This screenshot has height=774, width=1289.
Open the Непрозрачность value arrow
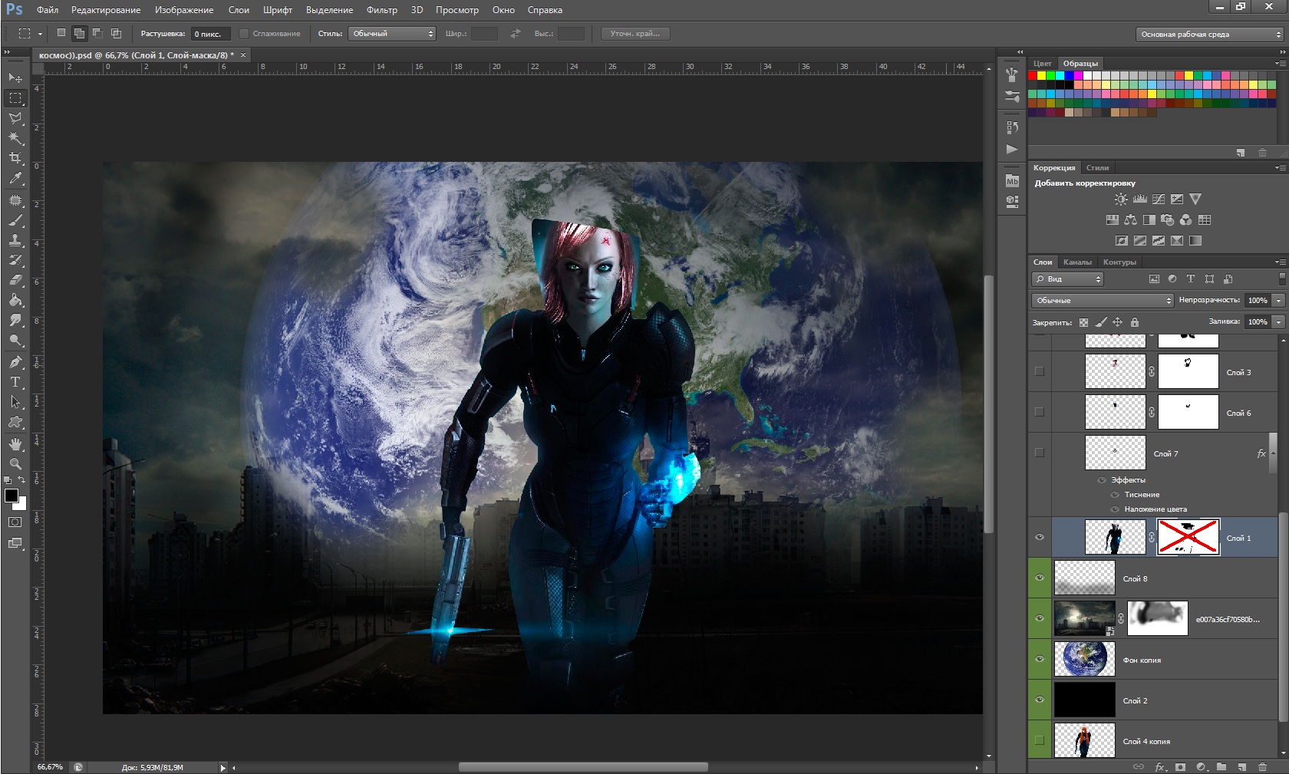pos(1278,300)
